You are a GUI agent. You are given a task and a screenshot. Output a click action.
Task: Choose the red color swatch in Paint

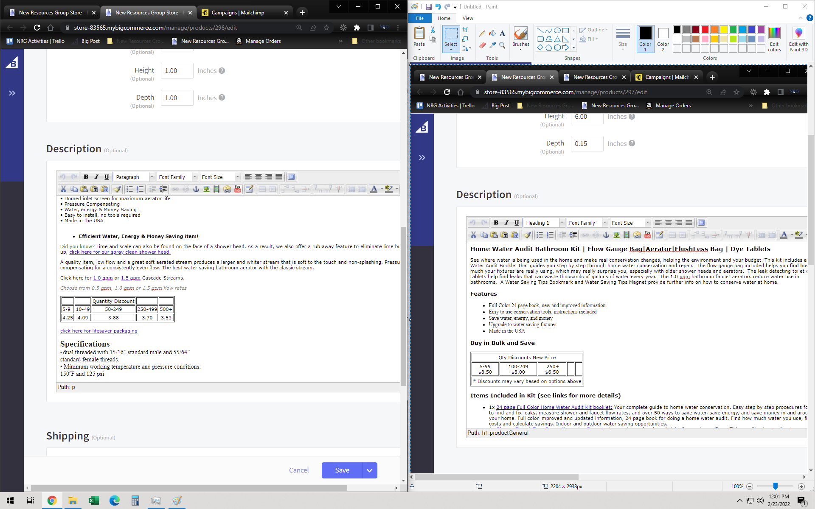(705, 30)
